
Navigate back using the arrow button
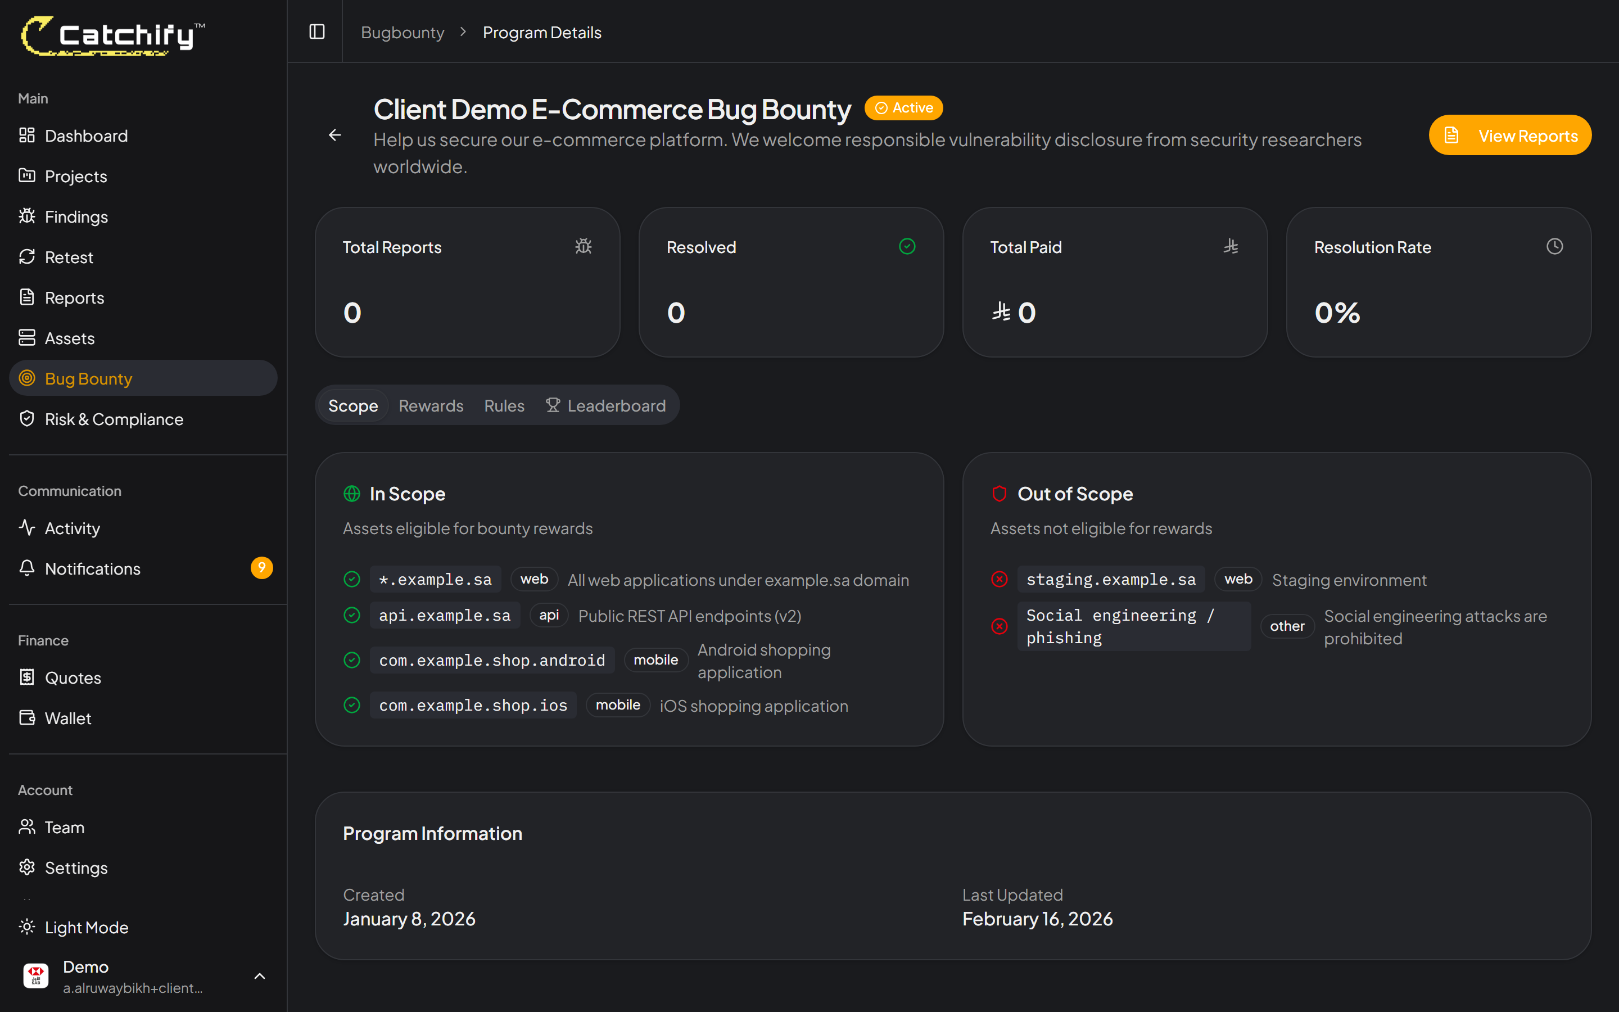click(334, 134)
